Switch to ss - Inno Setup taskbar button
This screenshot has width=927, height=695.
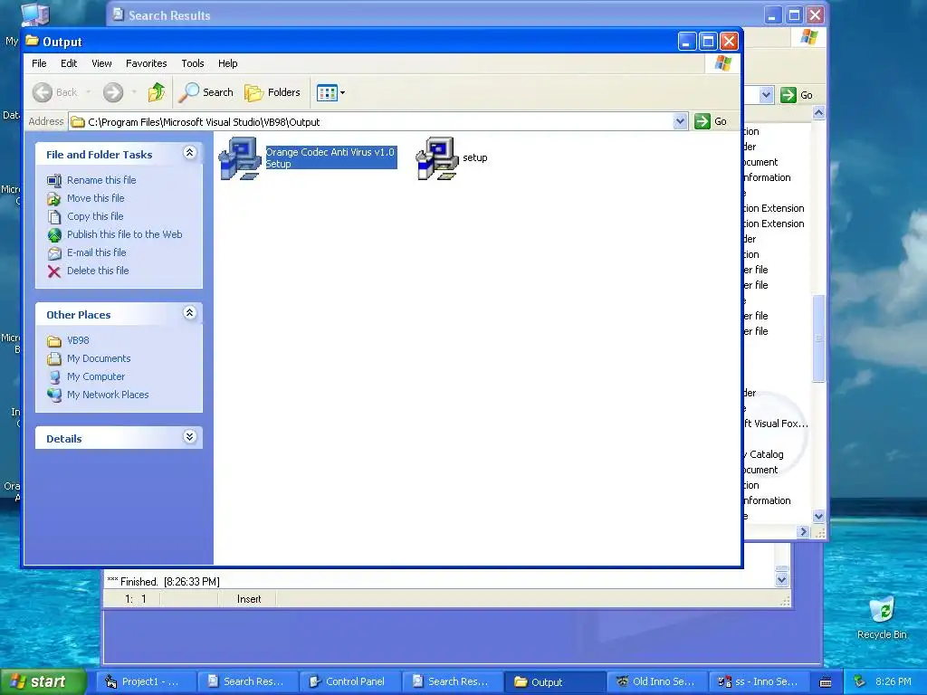pos(760,681)
